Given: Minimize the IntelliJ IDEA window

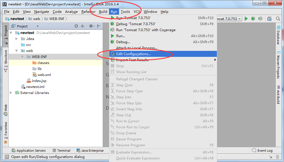Looking at the screenshot, I should (x=257, y=3).
